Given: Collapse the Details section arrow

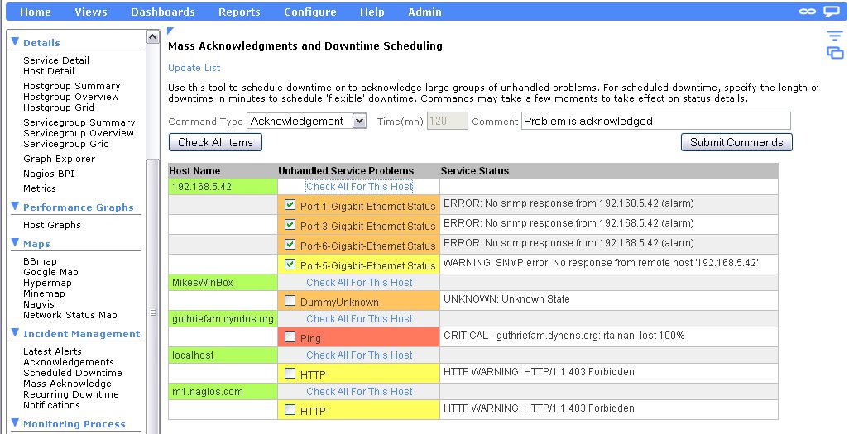Looking at the screenshot, I should 15,41.
